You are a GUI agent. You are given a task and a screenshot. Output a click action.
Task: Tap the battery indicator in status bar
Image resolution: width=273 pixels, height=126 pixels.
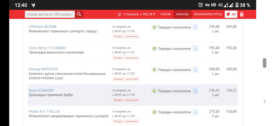[237, 5]
